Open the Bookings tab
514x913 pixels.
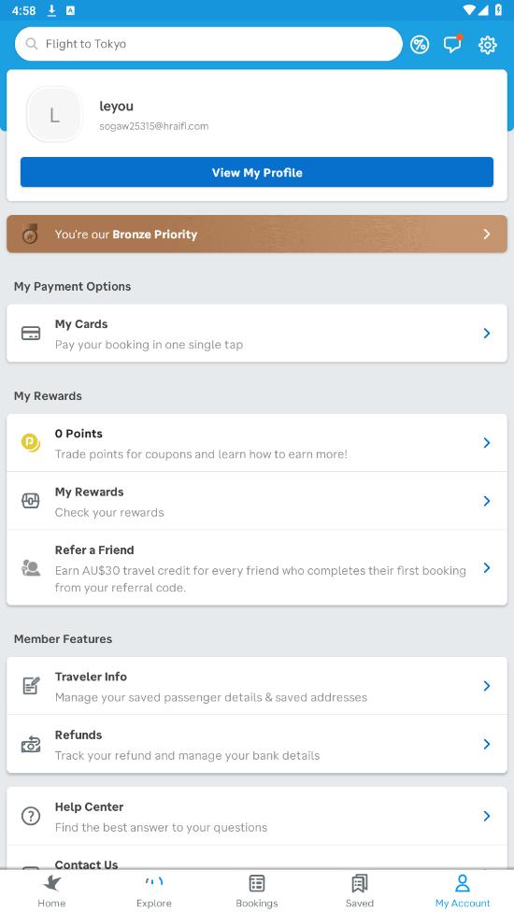(x=257, y=891)
